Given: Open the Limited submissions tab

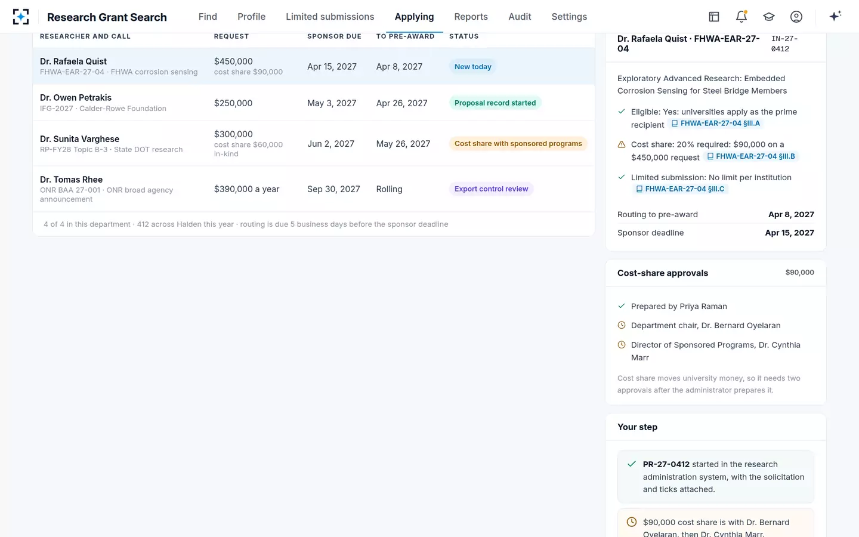Looking at the screenshot, I should point(330,17).
